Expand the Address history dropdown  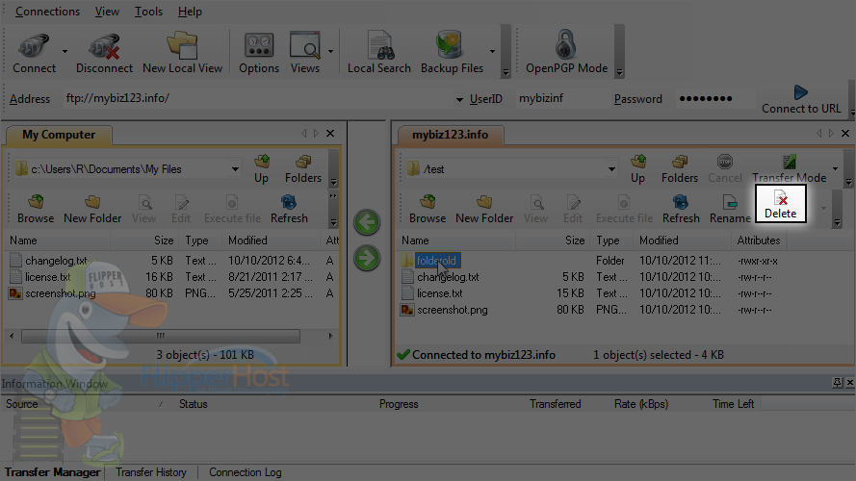tap(459, 99)
